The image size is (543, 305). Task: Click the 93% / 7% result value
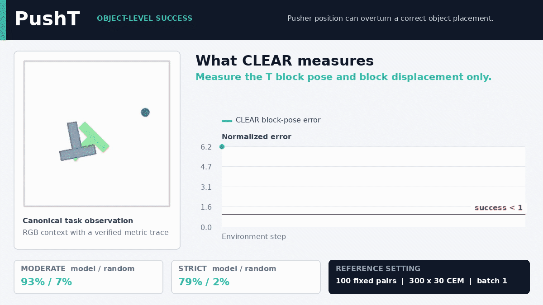tap(47, 282)
